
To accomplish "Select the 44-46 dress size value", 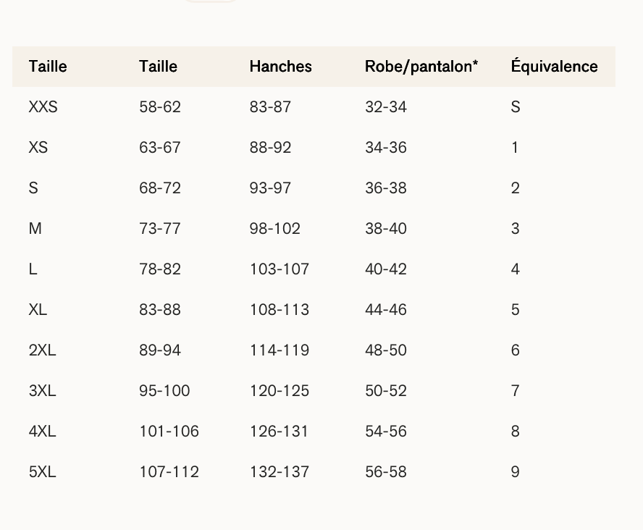I will [386, 310].
